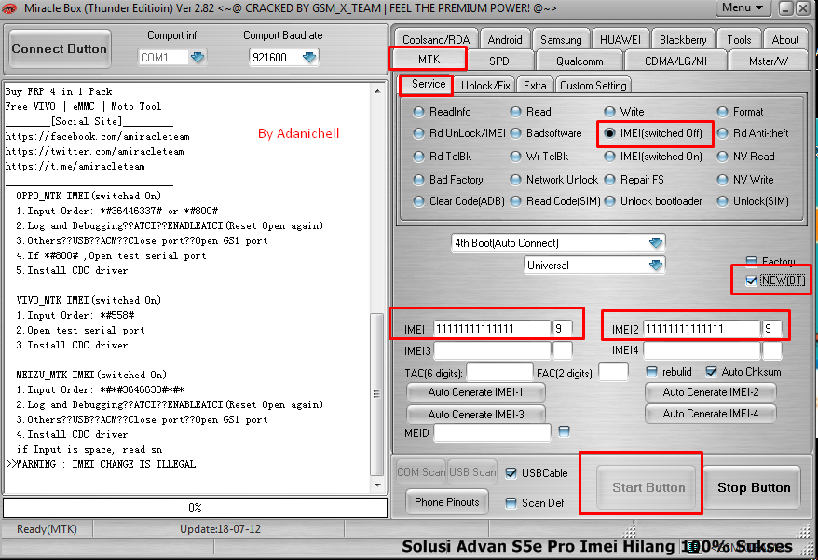This screenshot has width=818, height=560.
Task: Toggle the NEW(BT) checkbox
Action: click(751, 280)
